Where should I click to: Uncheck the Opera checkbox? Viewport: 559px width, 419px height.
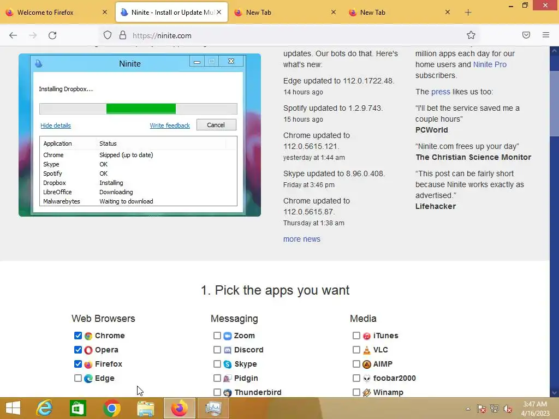coord(78,350)
